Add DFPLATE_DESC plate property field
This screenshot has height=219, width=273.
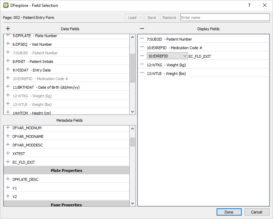click(8, 179)
